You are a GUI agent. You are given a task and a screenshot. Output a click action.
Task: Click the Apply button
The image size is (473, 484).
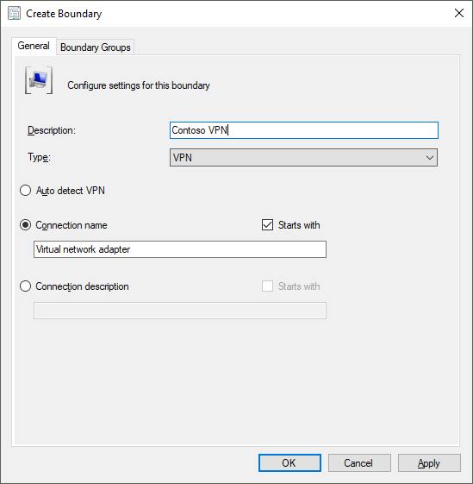click(429, 462)
